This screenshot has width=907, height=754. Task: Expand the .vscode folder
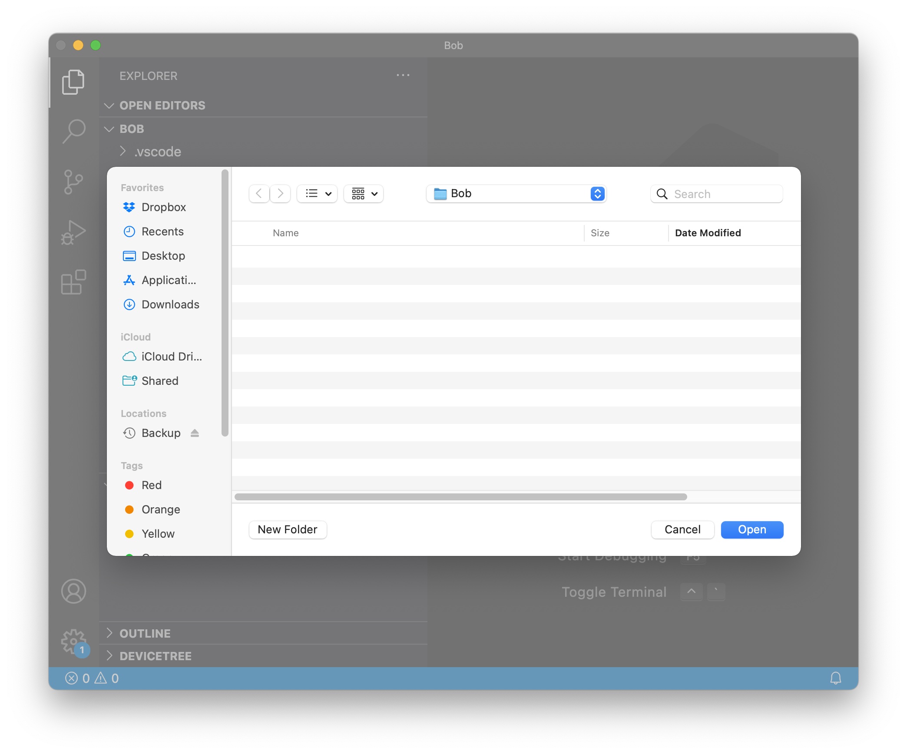click(123, 152)
